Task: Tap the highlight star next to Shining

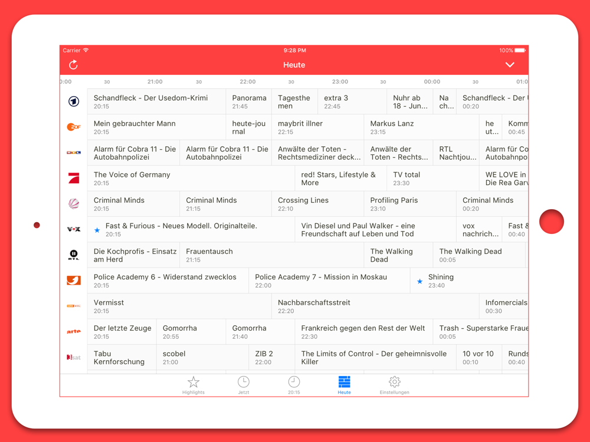Action: [x=420, y=281]
